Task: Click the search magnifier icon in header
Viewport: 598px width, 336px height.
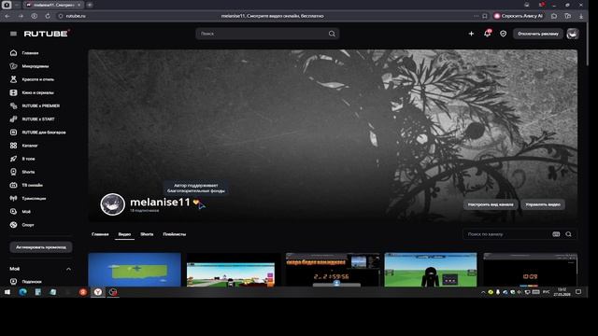Action: coord(332,34)
